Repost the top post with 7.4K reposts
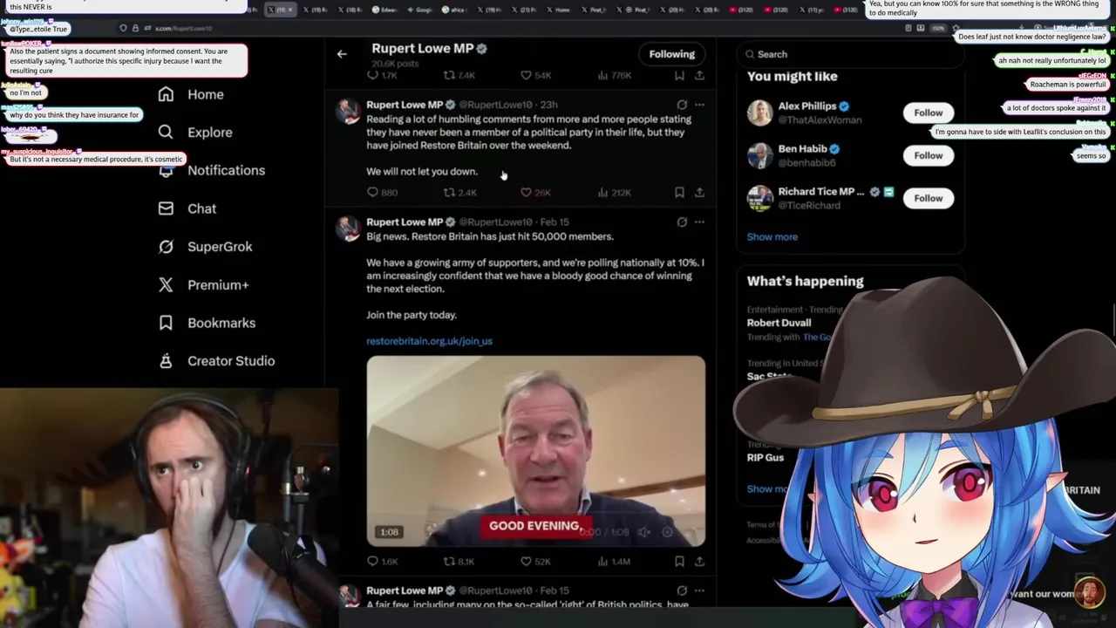The width and height of the screenshot is (1116, 628). click(449, 76)
